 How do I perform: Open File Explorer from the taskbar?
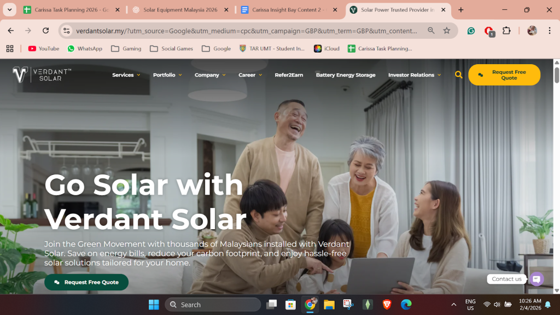click(x=329, y=304)
